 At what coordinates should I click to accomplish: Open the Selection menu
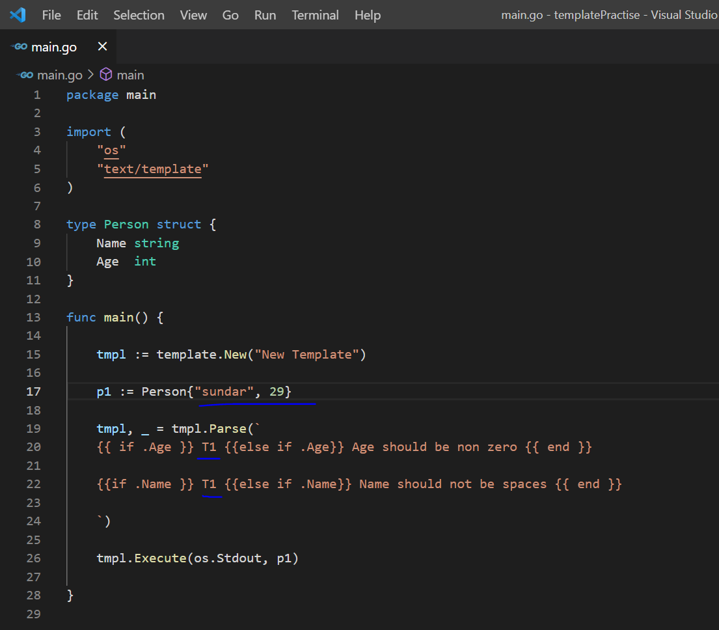point(139,15)
